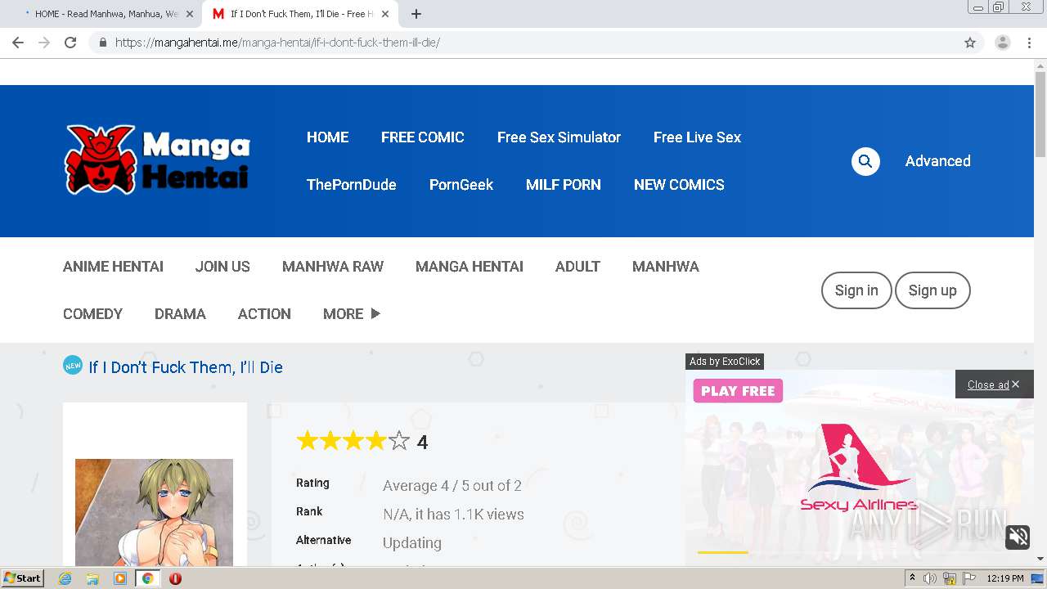Click the Action Center flag tray icon
1047x589 pixels.
pyautogui.click(x=968, y=578)
